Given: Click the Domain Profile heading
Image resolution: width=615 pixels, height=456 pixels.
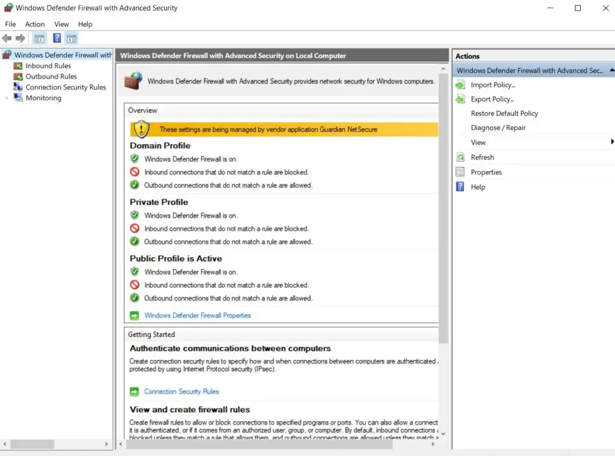Looking at the screenshot, I should coord(160,145).
